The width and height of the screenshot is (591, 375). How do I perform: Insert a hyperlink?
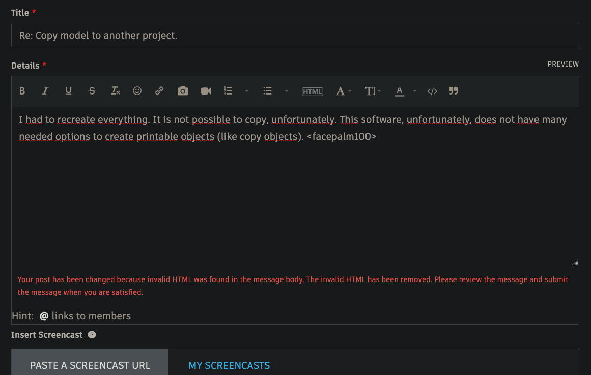tap(159, 91)
